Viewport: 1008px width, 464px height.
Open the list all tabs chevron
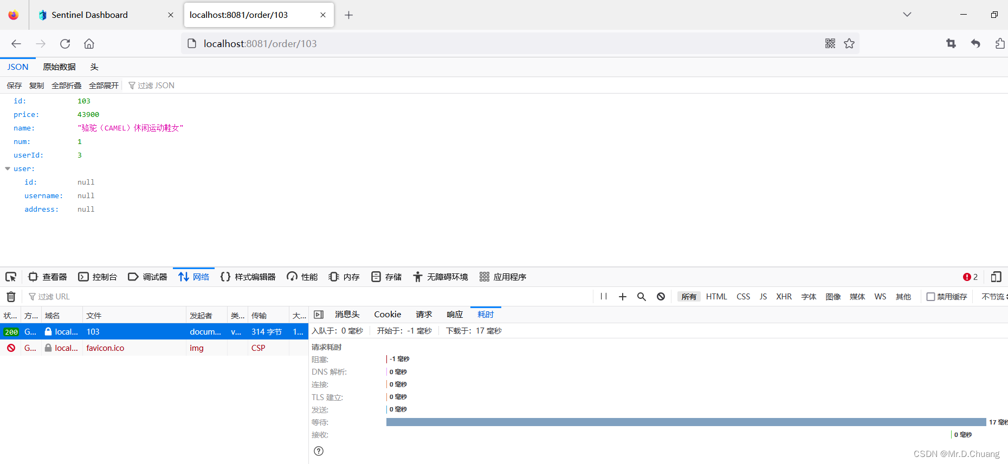click(907, 15)
